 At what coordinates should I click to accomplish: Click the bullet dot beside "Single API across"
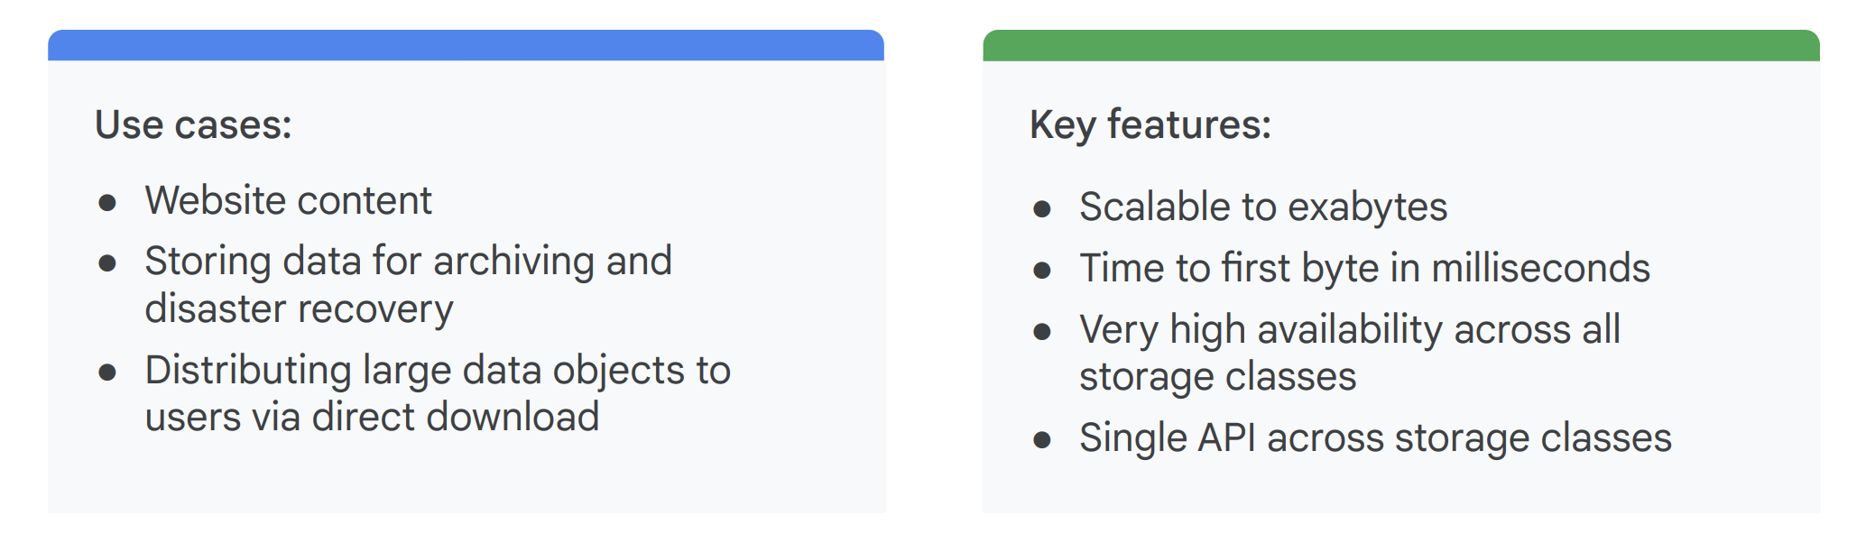tap(1042, 439)
